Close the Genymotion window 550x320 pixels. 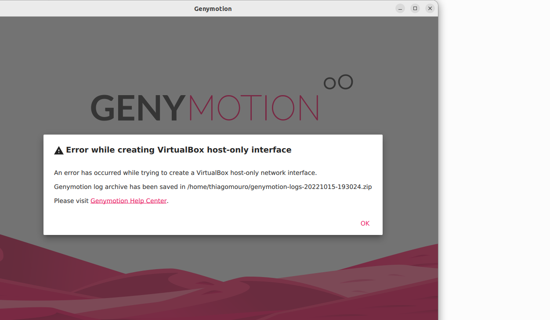(430, 8)
